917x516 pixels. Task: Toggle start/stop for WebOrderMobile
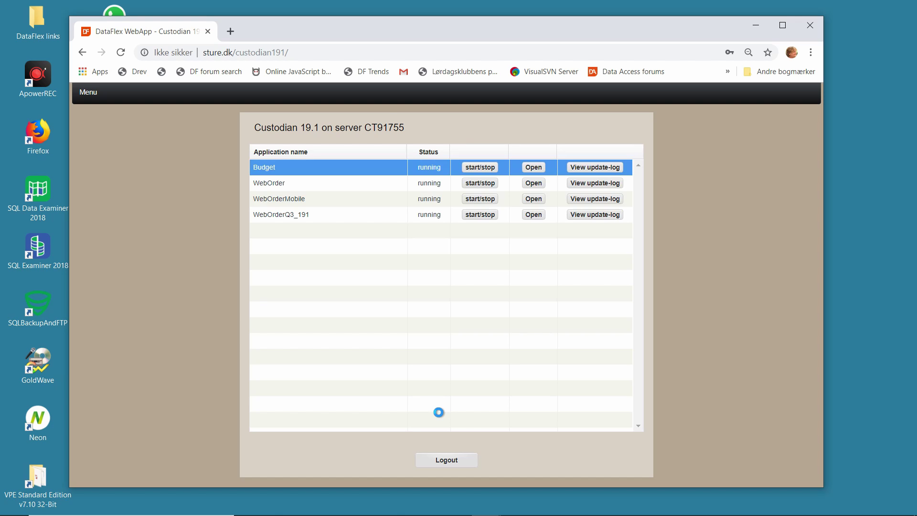click(480, 199)
